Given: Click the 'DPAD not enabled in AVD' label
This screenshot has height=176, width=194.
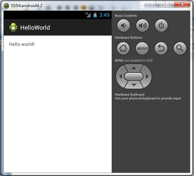Looking at the screenshot, I should pyautogui.click(x=134, y=60).
